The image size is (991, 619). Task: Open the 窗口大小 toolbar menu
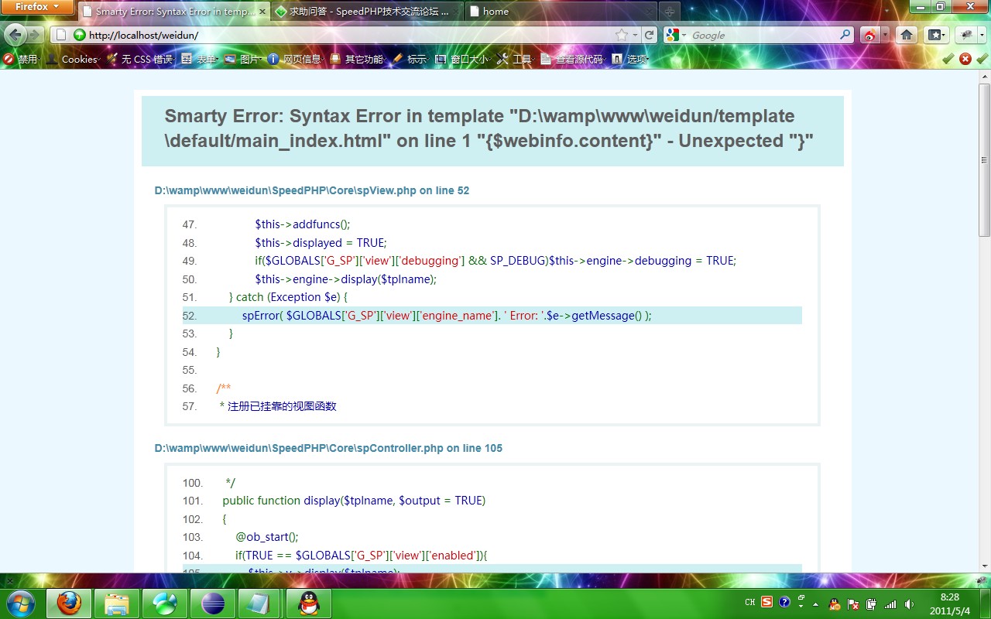463,59
